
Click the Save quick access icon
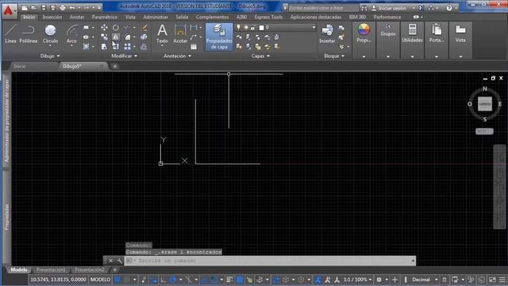pos(44,8)
